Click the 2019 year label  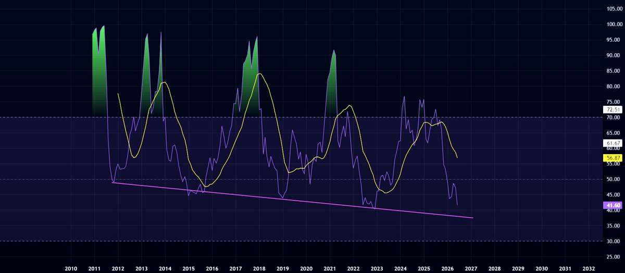pyautogui.click(x=283, y=268)
